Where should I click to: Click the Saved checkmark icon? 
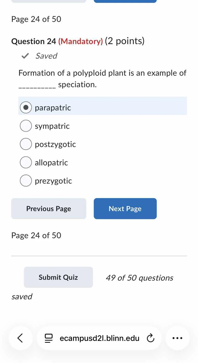(25, 56)
